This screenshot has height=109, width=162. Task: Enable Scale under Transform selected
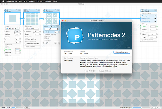(x=45, y=38)
